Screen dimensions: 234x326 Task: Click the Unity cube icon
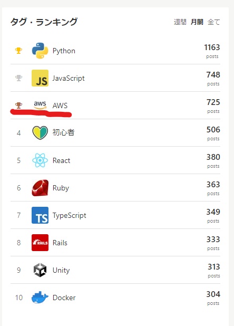pyautogui.click(x=40, y=270)
